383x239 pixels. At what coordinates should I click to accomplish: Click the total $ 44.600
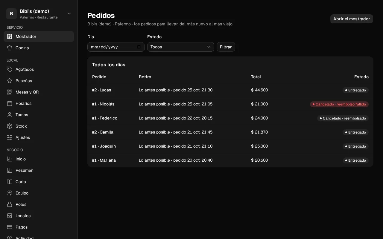pos(259,90)
